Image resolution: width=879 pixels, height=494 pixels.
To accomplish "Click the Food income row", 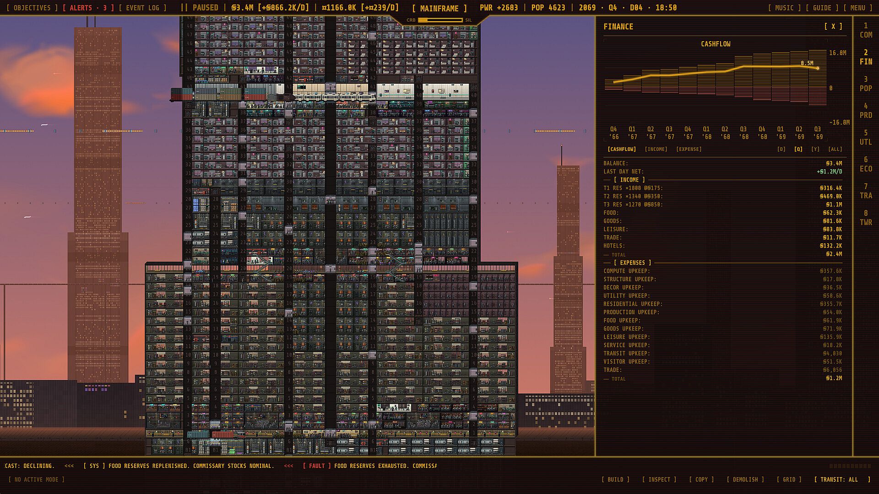I will (x=722, y=213).
